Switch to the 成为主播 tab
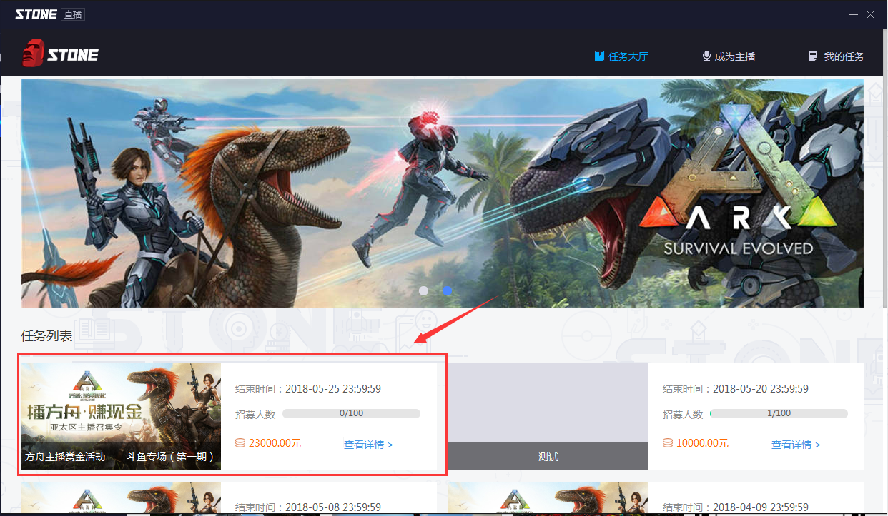Screen dimensions: 888x516 tap(729, 56)
